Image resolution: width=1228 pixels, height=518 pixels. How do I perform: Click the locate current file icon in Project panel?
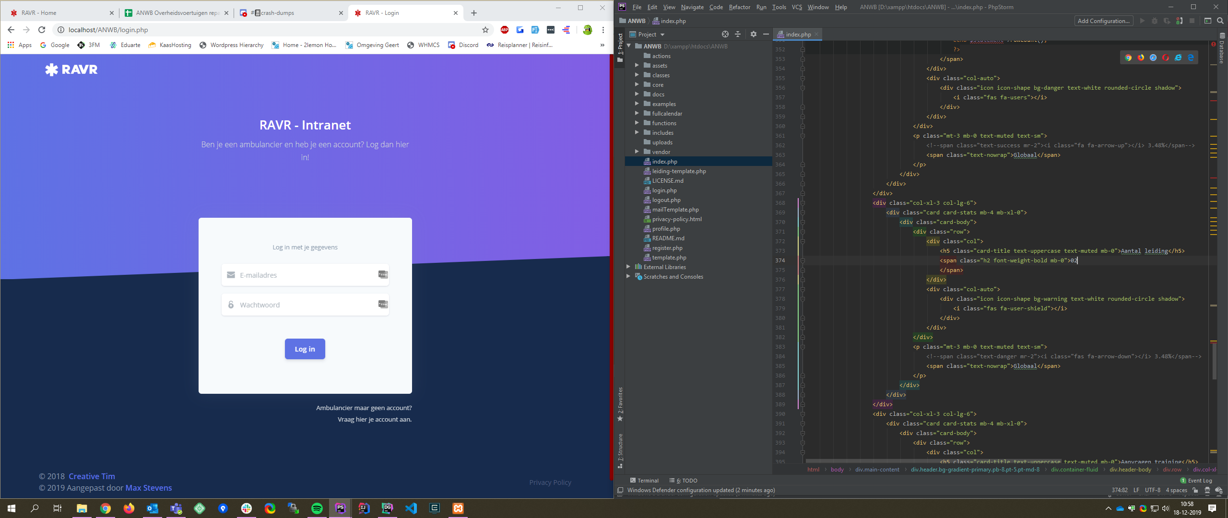tap(725, 34)
